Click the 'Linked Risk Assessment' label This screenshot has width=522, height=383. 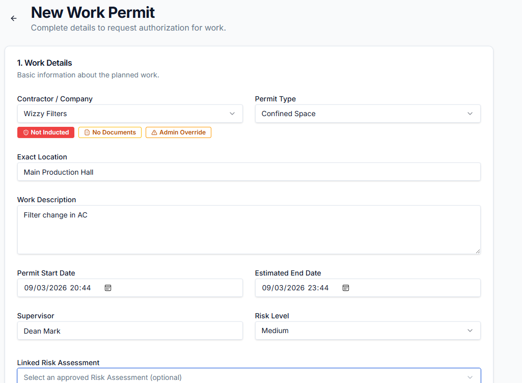(x=58, y=363)
